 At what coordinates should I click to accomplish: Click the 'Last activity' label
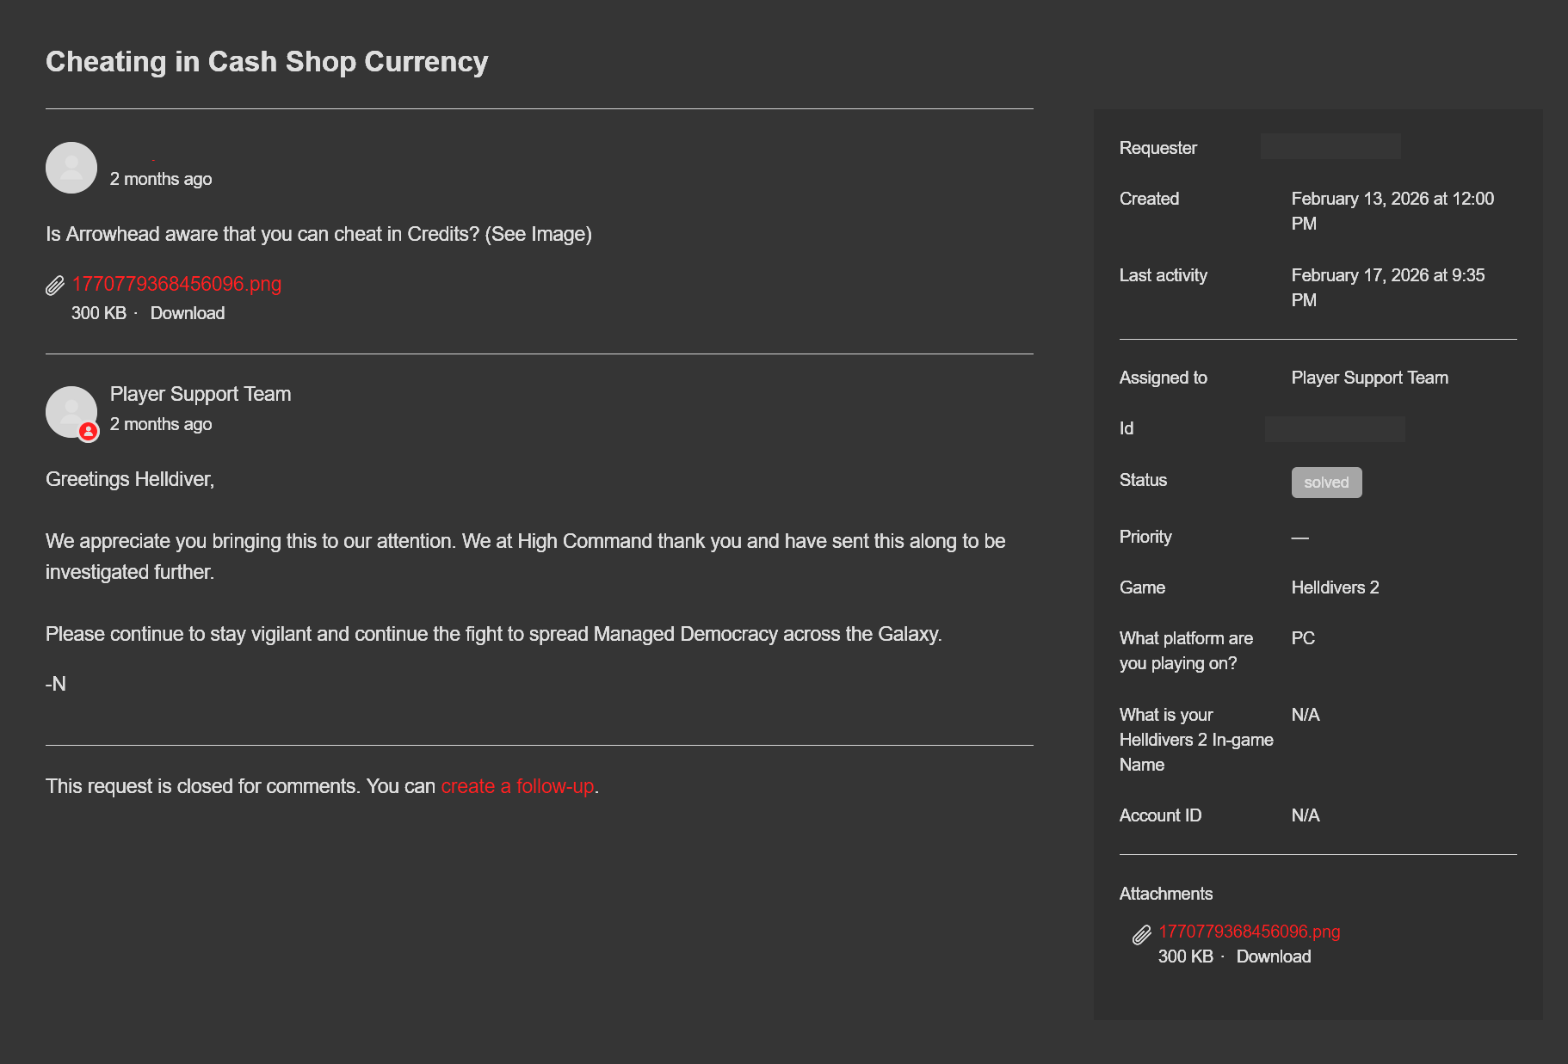click(x=1164, y=275)
